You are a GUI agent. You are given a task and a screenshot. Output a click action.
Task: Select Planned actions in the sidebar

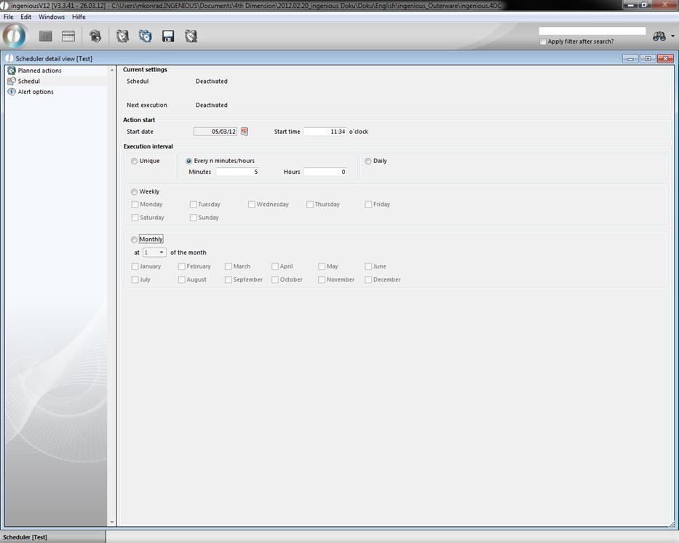click(x=39, y=71)
